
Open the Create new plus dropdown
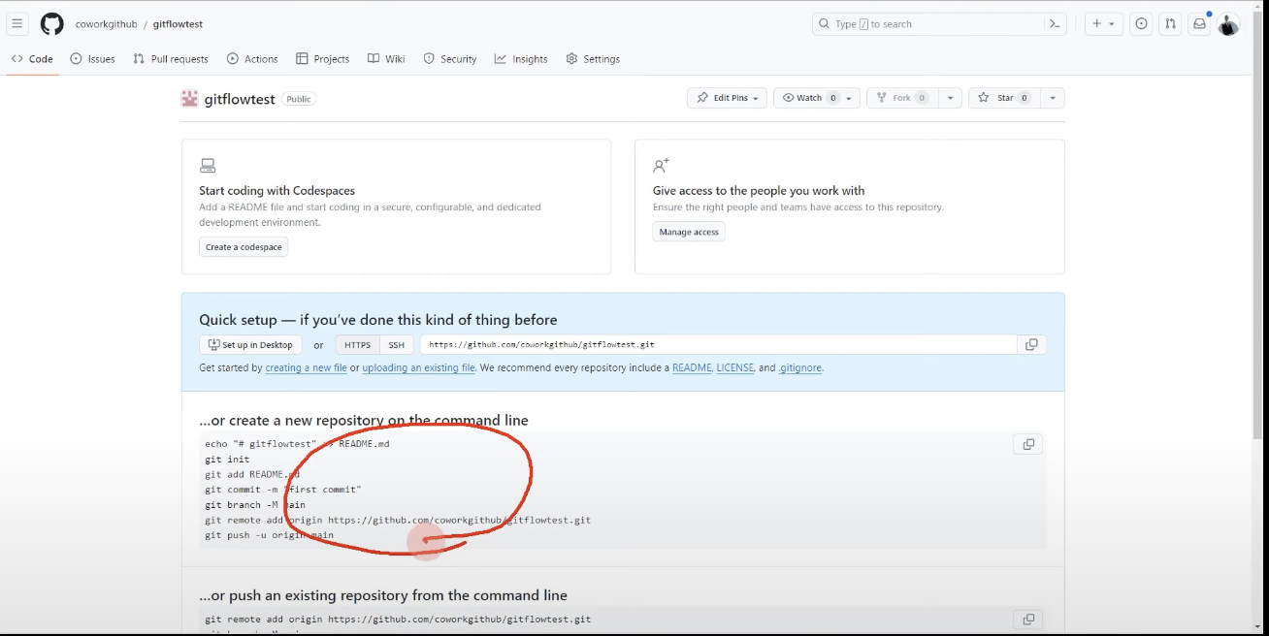(1103, 24)
